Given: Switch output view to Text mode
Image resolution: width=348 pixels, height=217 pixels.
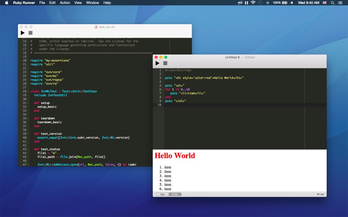Looking at the screenshot, I should coord(162,194).
